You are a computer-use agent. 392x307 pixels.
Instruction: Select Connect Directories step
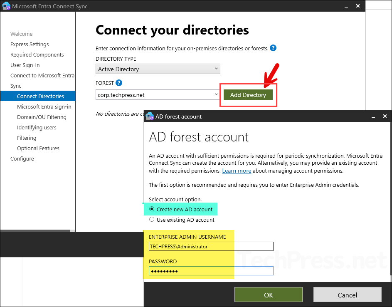click(x=38, y=96)
